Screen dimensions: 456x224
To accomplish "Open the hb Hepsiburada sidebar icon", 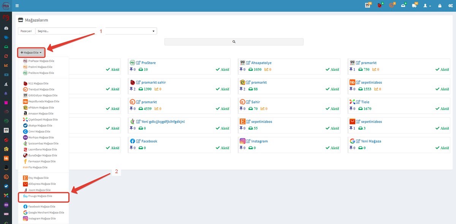I will [x=6, y=158].
